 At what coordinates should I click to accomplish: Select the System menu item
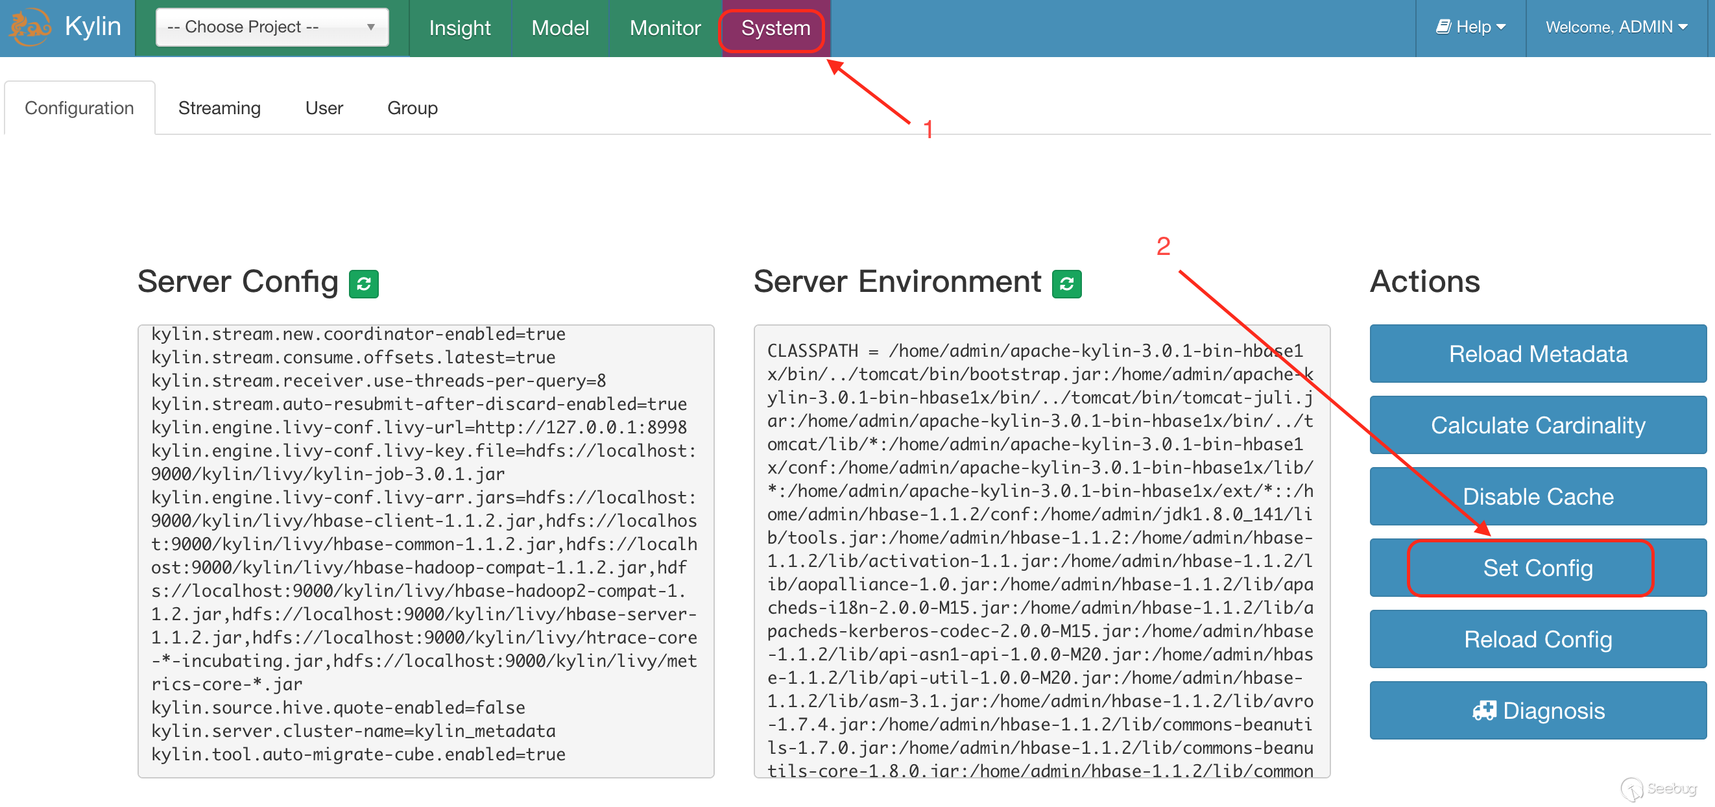[x=775, y=28]
